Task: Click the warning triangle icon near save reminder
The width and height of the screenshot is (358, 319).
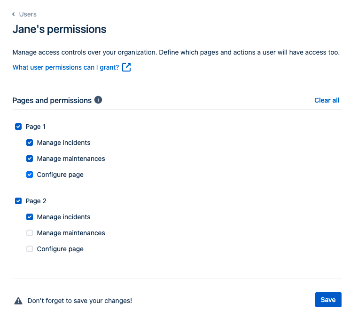Action: pos(18,301)
